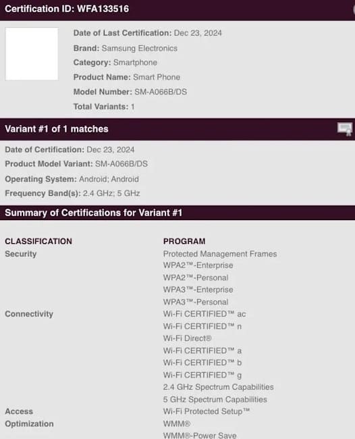Click the blank product image thumbnail

click(32, 54)
